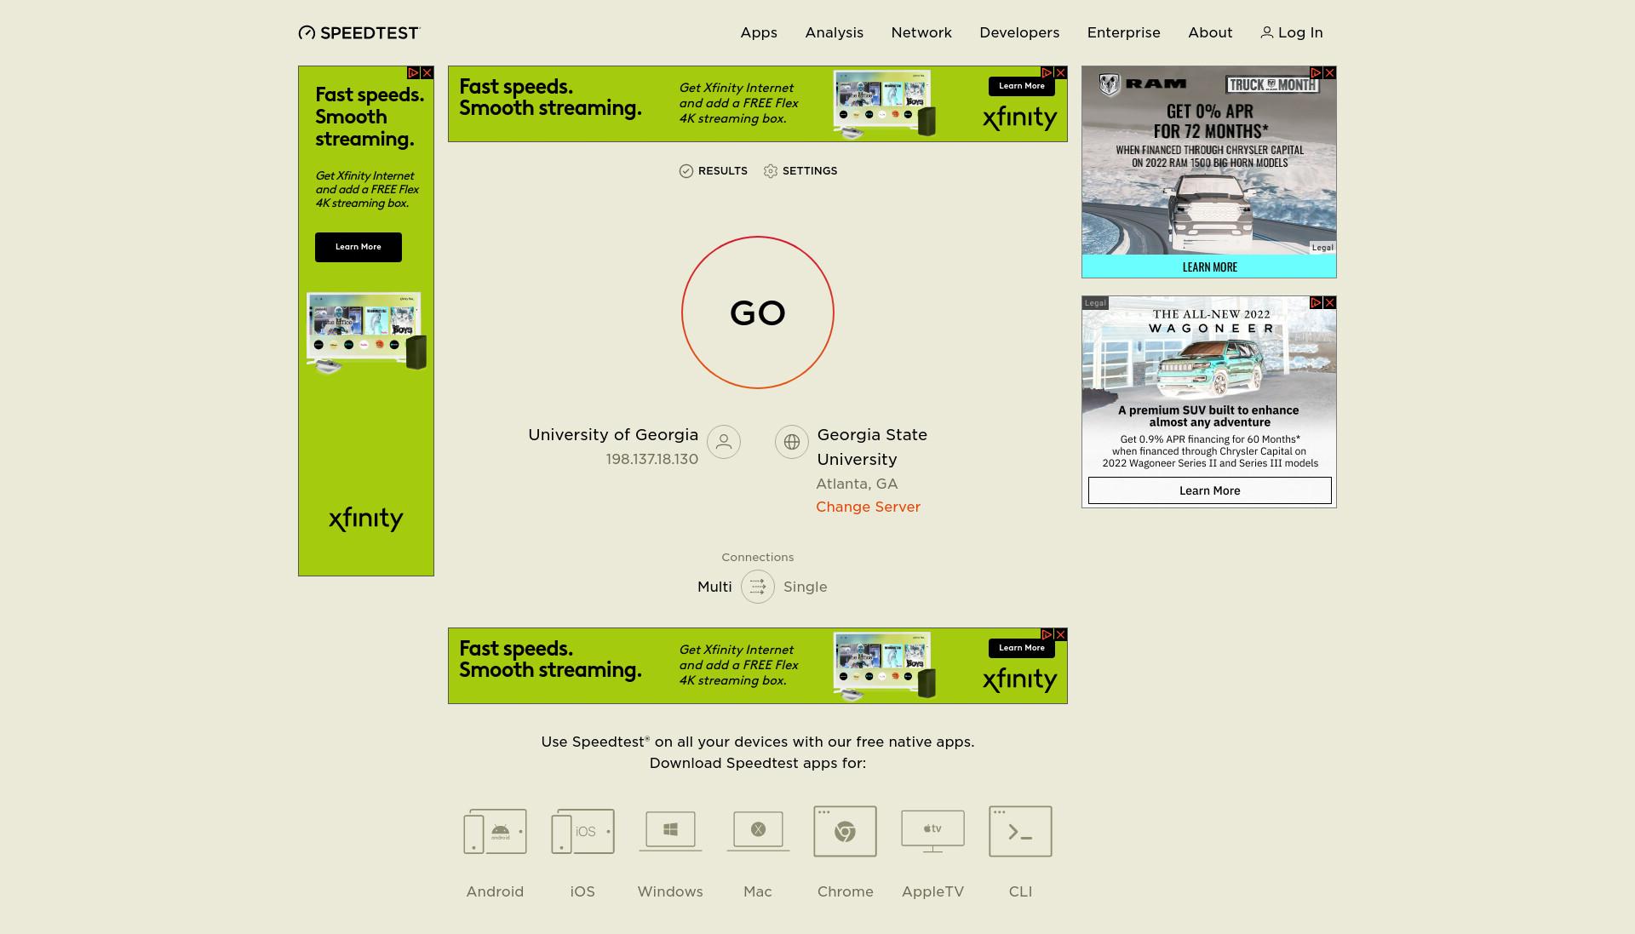Click the server globe icon

(x=792, y=442)
